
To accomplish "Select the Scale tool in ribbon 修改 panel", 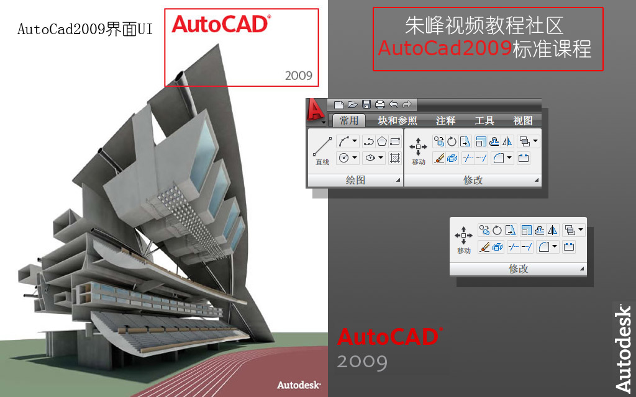I will pyautogui.click(x=481, y=141).
